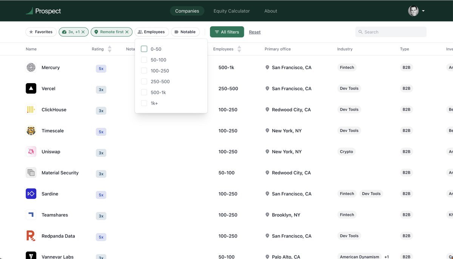The image size is (453, 259).
Task: Open the Mercury company logo
Action: pos(31,67)
